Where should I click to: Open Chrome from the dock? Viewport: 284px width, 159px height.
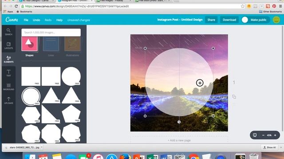[193, 156]
